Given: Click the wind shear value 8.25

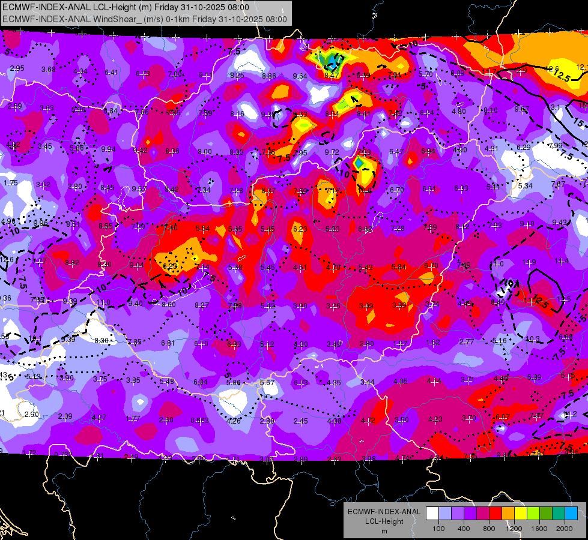Looking at the screenshot, I should (x=237, y=76).
